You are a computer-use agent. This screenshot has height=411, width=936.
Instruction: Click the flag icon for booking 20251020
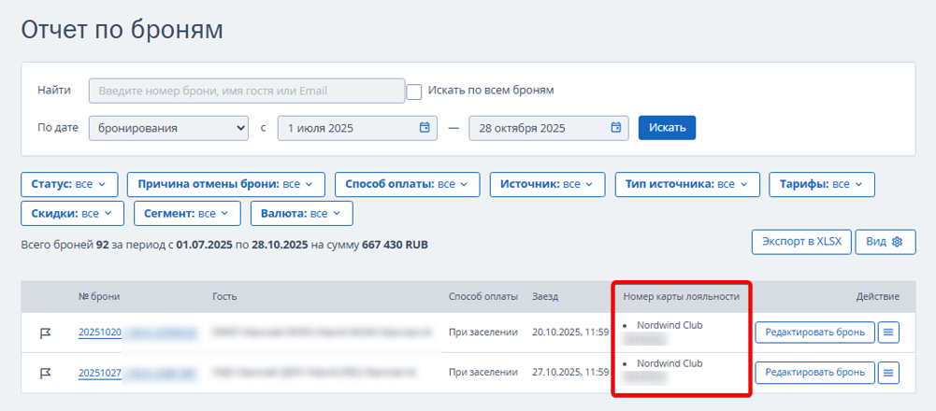pos(45,333)
